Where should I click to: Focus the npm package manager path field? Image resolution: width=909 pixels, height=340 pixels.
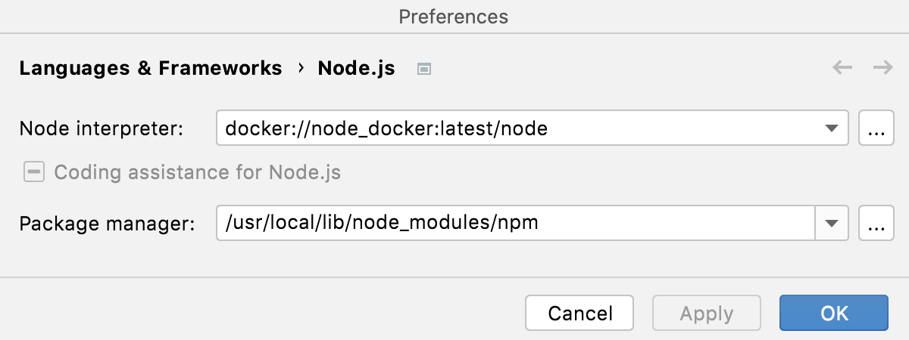point(515,224)
